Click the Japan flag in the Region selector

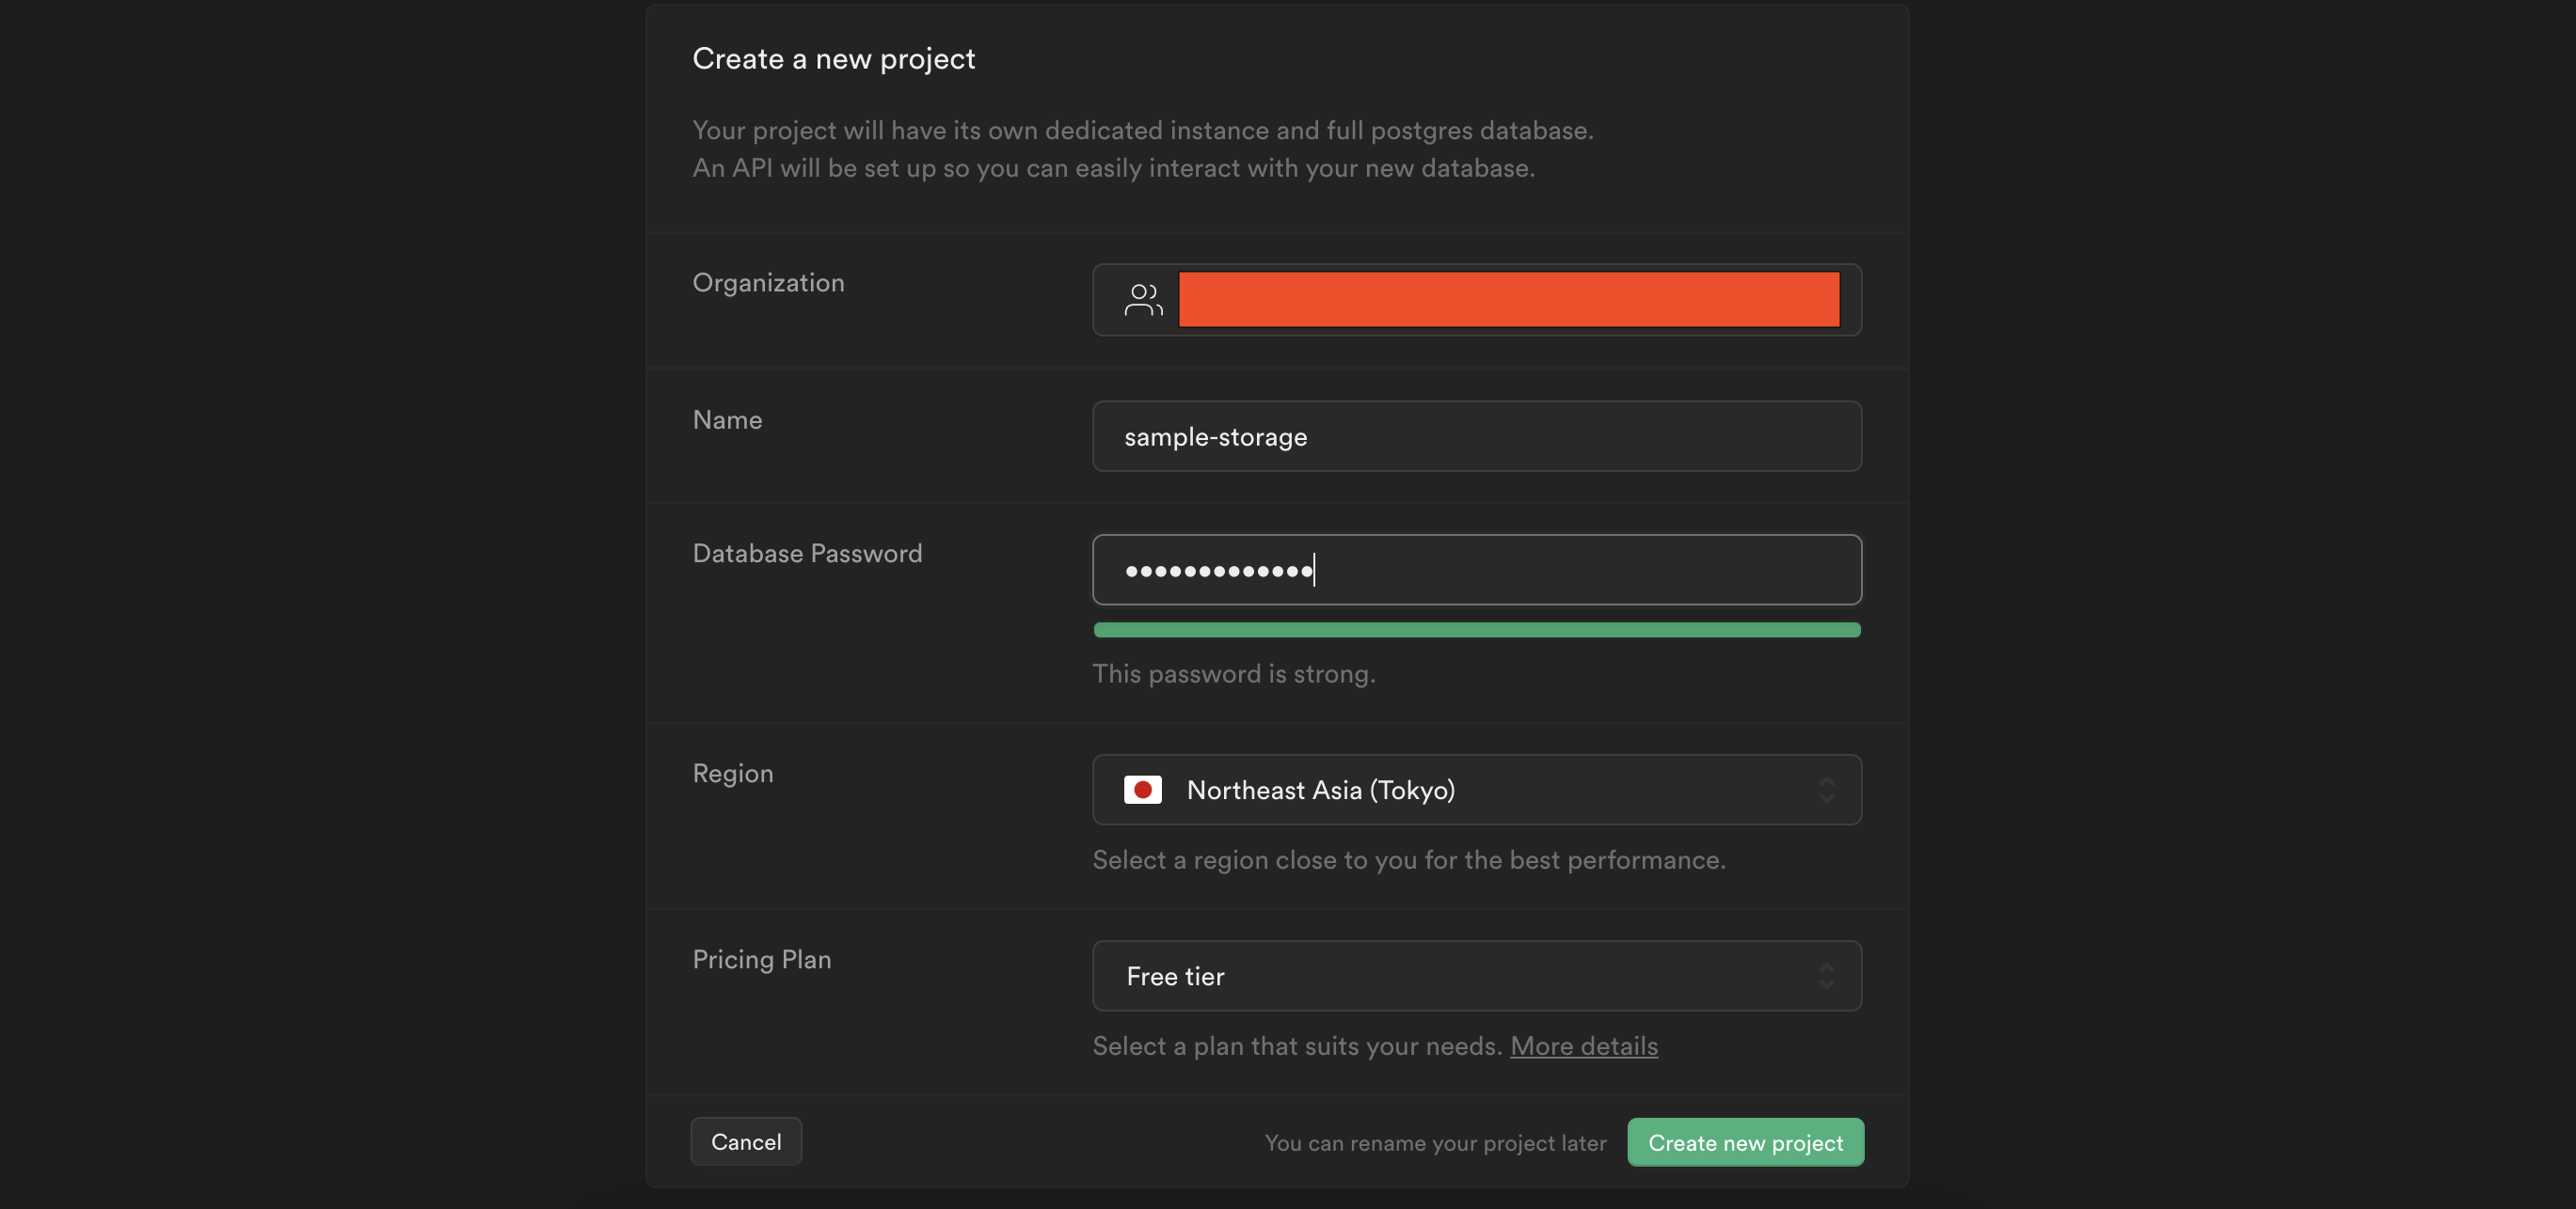pos(1142,790)
